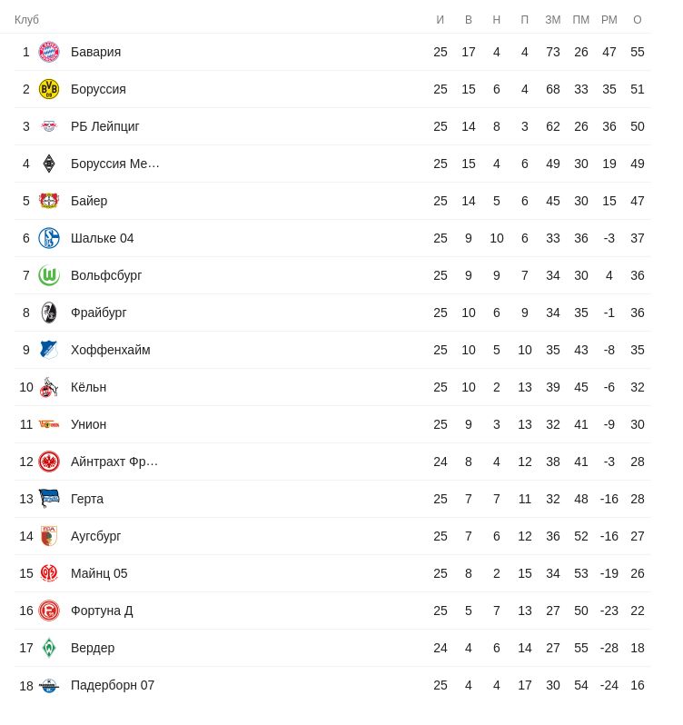Click the RB Leipzig club logo

pos(49,126)
